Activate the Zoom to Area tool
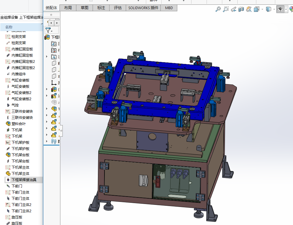Image resolution: width=293 pixels, height=225 pixels. point(226,9)
